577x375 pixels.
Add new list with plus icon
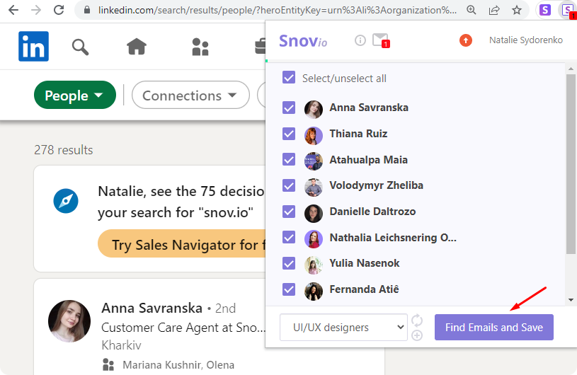(416, 335)
